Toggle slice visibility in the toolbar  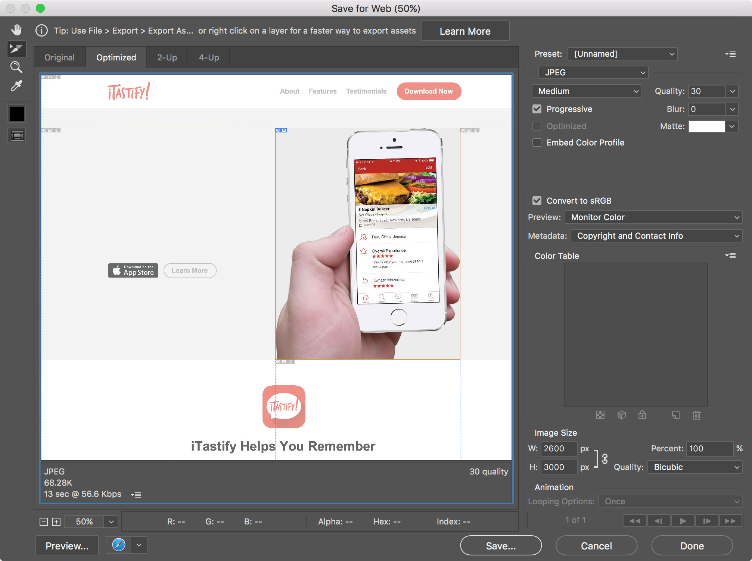[x=16, y=135]
